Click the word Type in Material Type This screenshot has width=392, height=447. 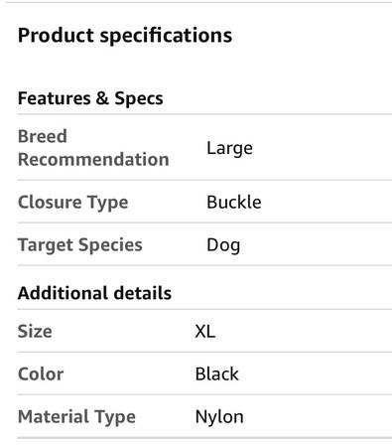(115, 417)
